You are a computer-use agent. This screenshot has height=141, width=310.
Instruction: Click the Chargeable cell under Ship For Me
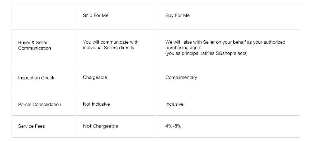point(95,77)
